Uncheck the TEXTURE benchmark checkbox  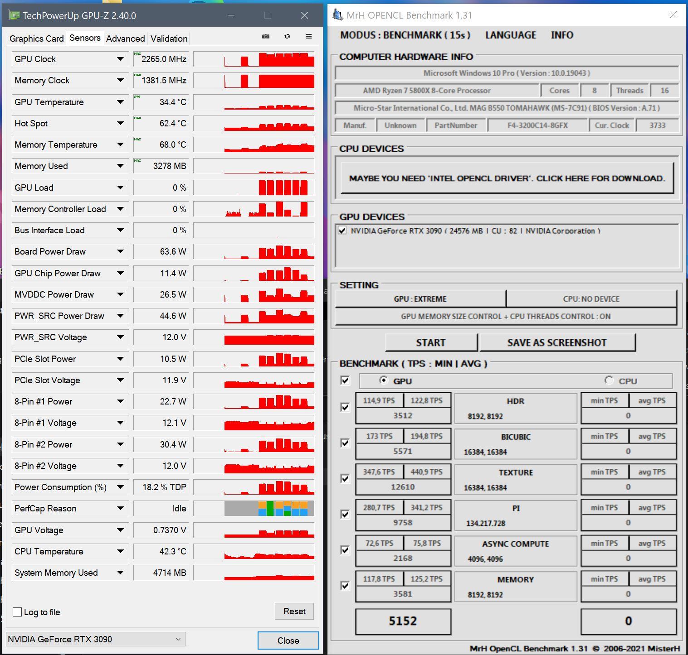point(345,479)
